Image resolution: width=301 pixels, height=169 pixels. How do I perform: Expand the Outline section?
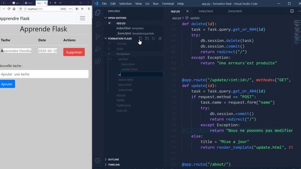(105, 160)
